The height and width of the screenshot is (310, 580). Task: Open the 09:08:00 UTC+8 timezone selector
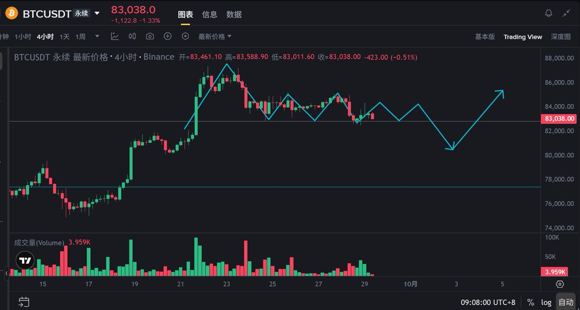(488, 302)
